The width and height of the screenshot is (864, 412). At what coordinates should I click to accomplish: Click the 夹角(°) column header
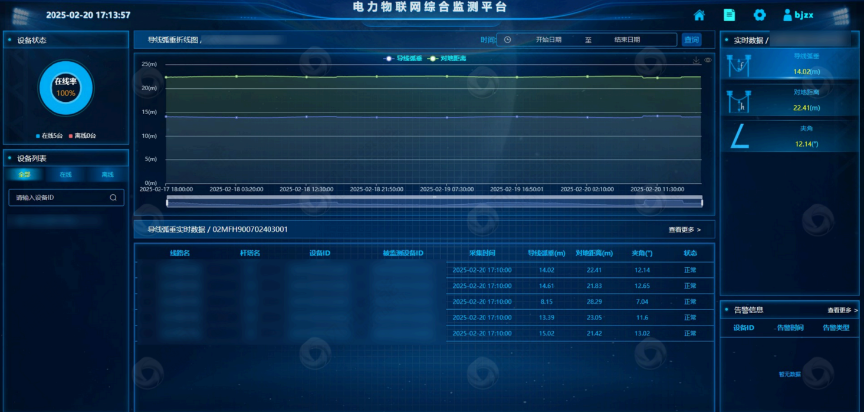coord(642,254)
